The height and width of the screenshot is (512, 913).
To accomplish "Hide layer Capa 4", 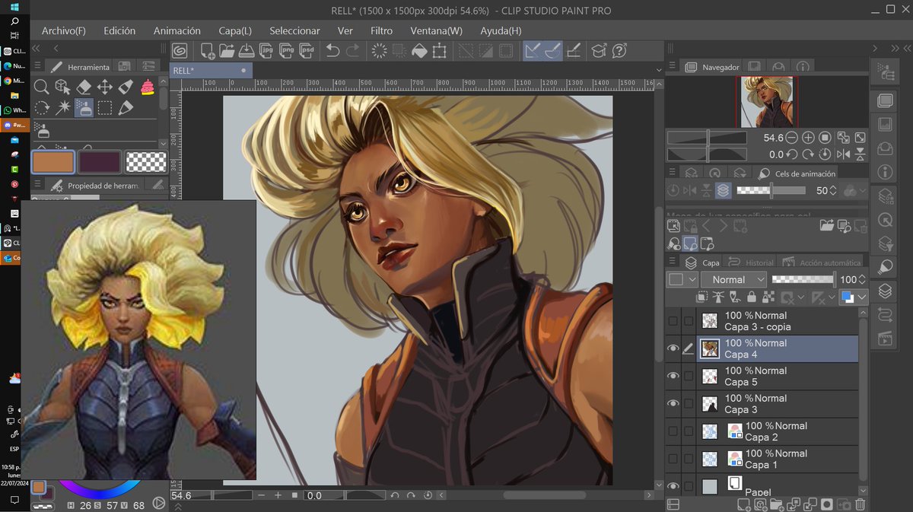I will (x=673, y=348).
